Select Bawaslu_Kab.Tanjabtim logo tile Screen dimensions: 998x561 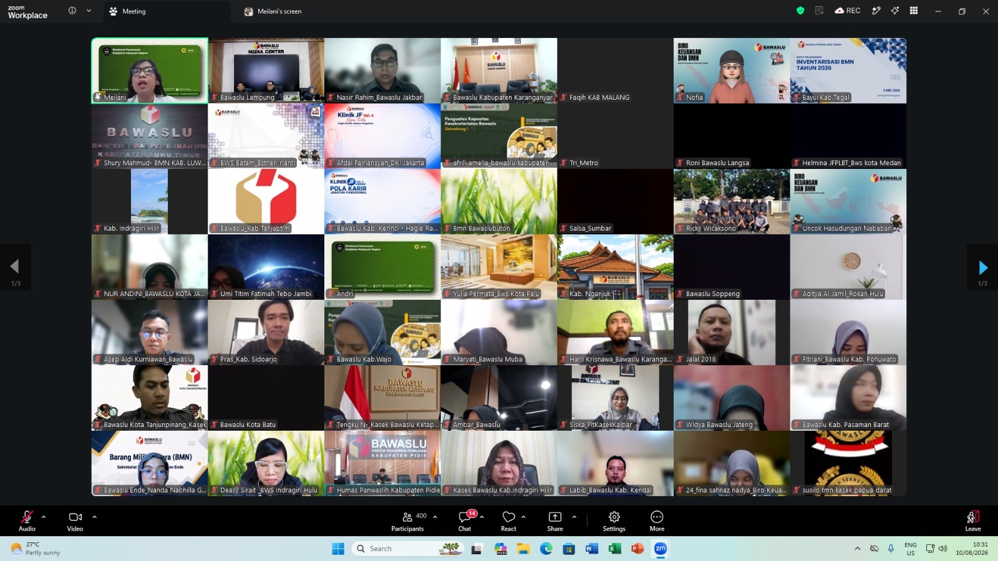pyautogui.click(x=266, y=201)
